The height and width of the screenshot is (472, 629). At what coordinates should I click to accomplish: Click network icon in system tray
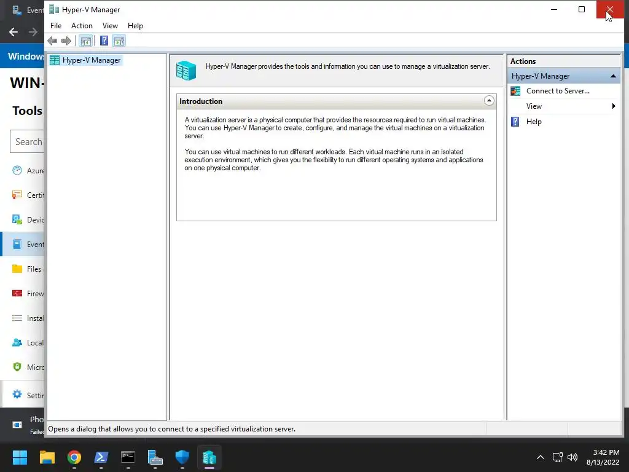(557, 457)
